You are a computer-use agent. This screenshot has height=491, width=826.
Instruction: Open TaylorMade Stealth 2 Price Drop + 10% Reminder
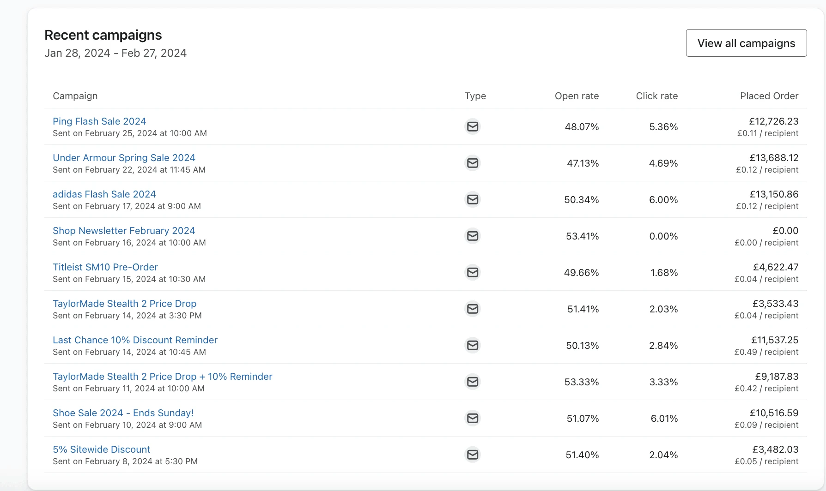[x=162, y=377]
